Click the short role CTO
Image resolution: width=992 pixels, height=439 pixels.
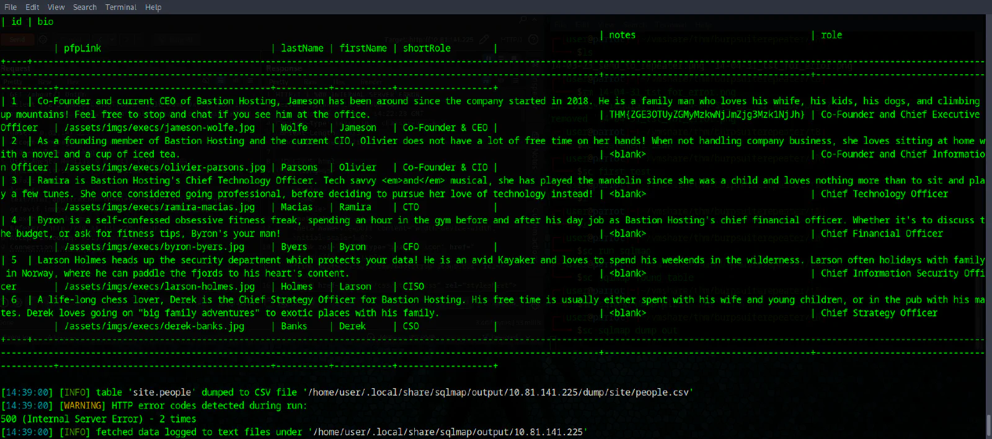(411, 207)
